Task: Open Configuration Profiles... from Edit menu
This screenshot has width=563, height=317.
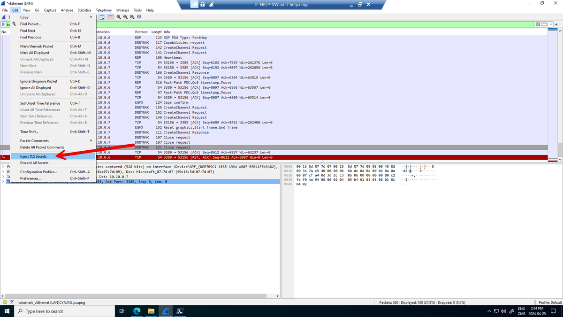Action: [x=53, y=172]
